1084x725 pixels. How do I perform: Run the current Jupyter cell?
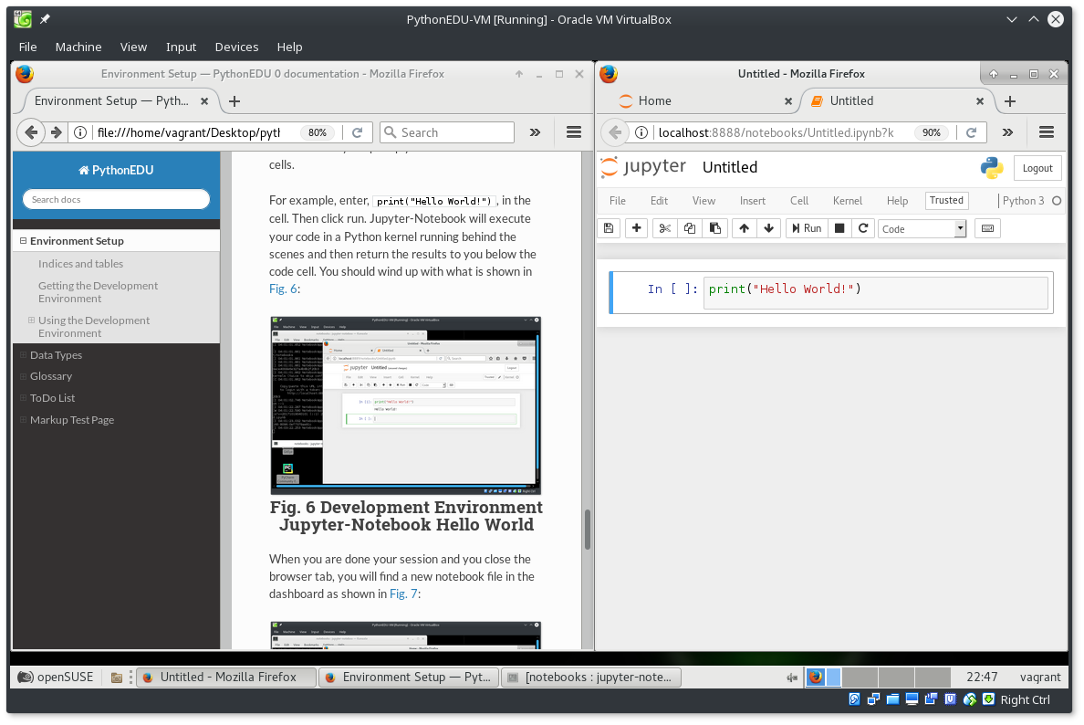[x=806, y=228]
